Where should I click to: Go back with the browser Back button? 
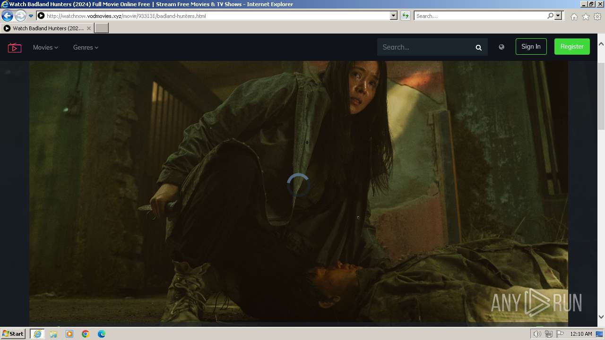pos(7,16)
